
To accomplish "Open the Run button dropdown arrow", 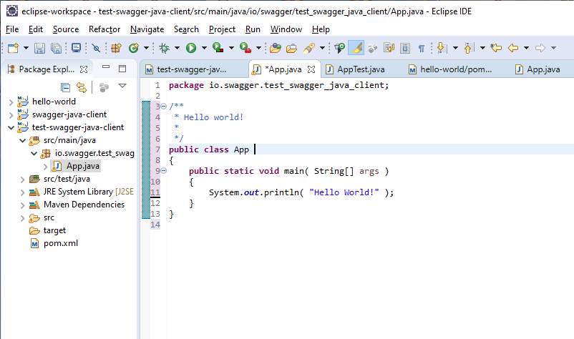I will (x=204, y=48).
